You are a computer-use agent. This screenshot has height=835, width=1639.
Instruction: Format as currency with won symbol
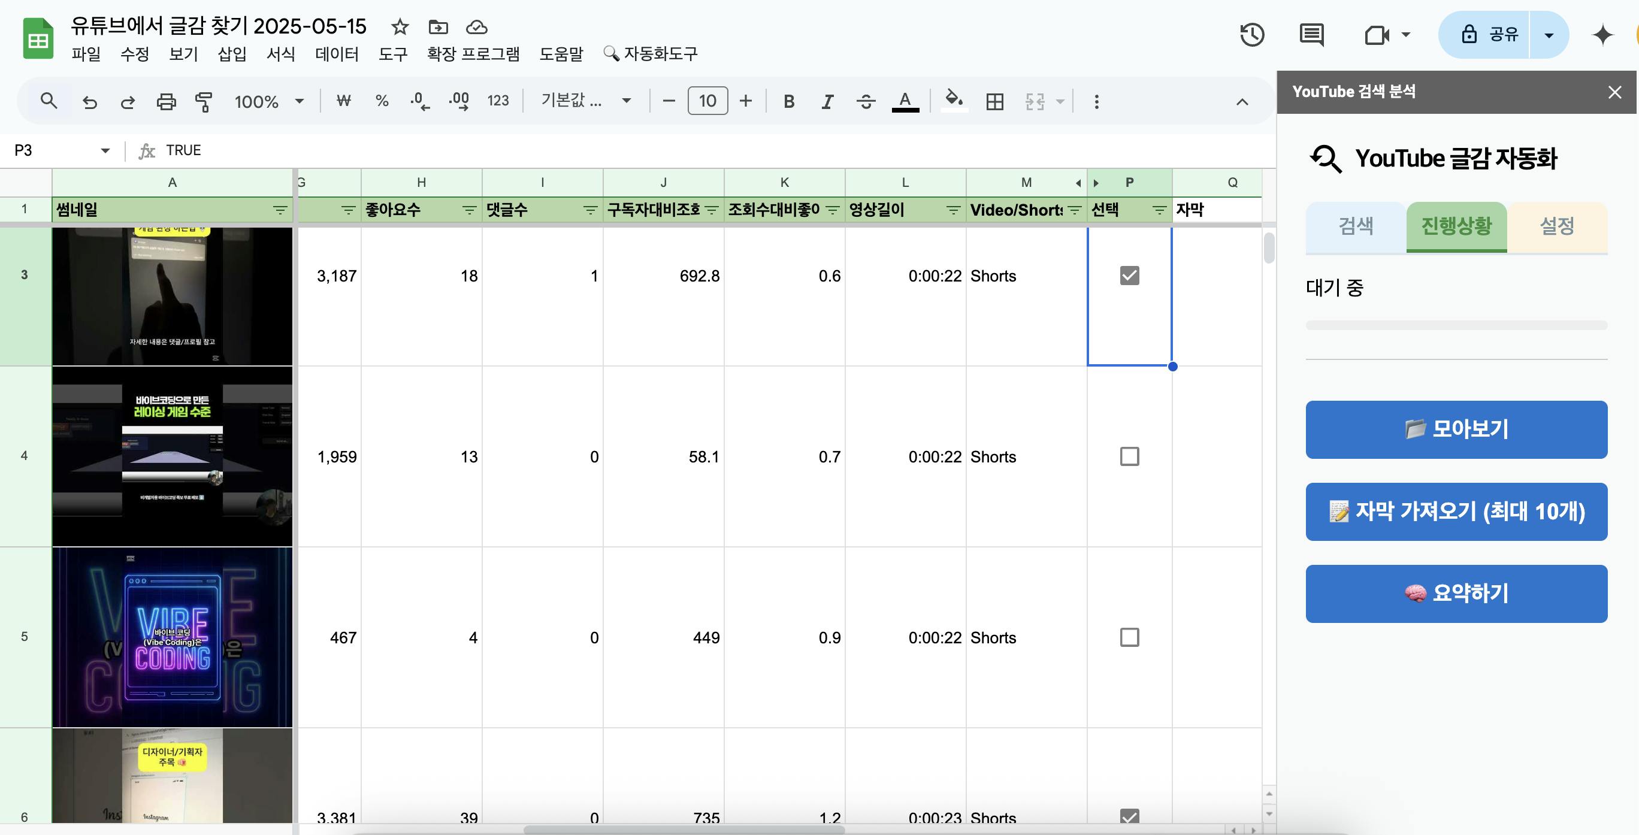[x=344, y=101]
